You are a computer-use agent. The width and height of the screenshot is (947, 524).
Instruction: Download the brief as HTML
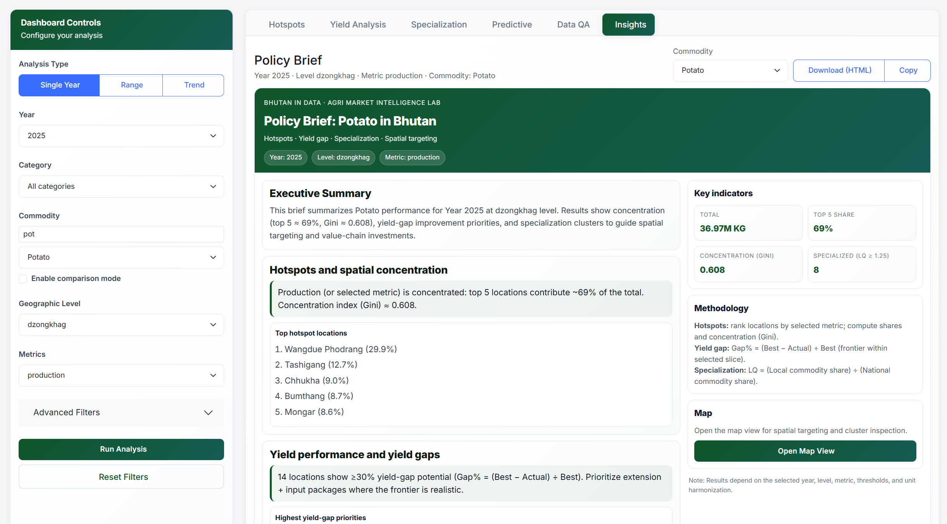839,70
